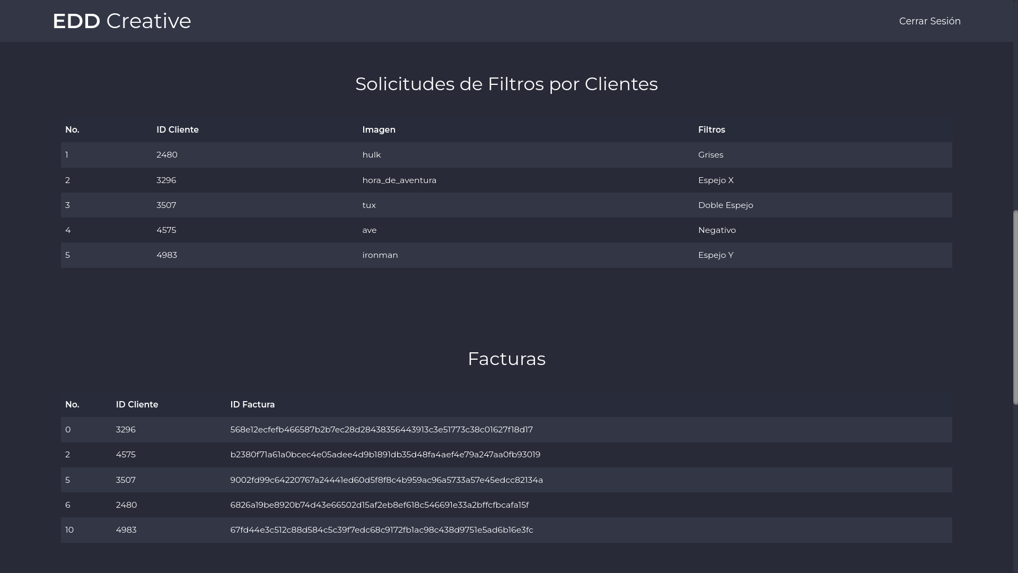Click the Negativo filter entry
Screen dimensions: 1018x573
(716, 230)
